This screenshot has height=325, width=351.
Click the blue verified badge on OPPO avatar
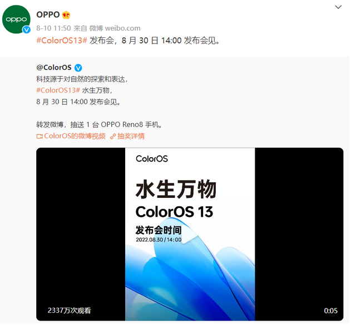[x=27, y=30]
